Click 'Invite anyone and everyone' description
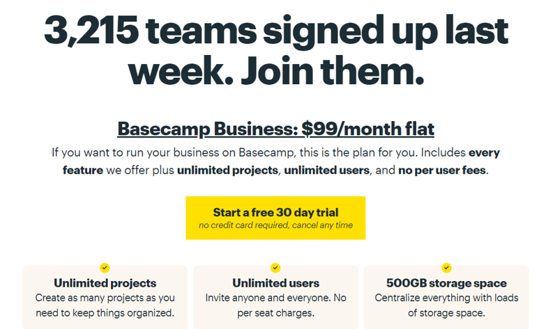The image size is (555, 329). tap(268, 298)
